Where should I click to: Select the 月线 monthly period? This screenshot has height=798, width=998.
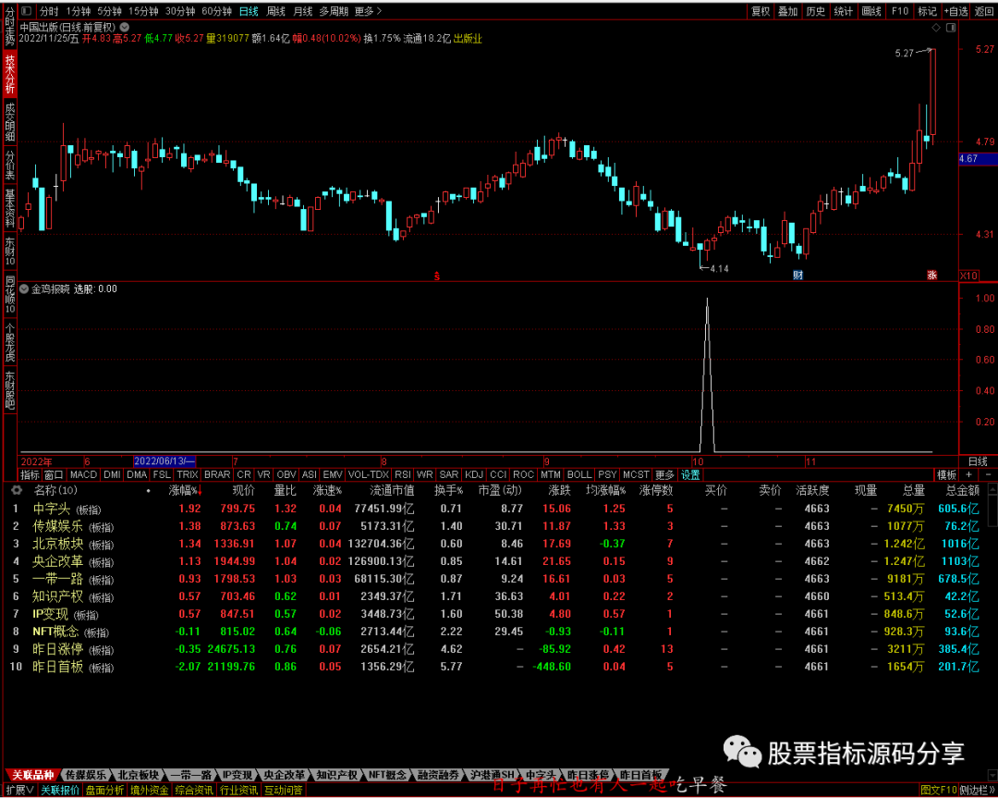tap(302, 11)
